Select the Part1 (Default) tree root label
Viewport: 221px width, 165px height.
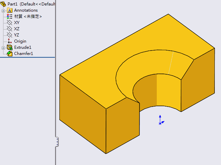[31, 4]
